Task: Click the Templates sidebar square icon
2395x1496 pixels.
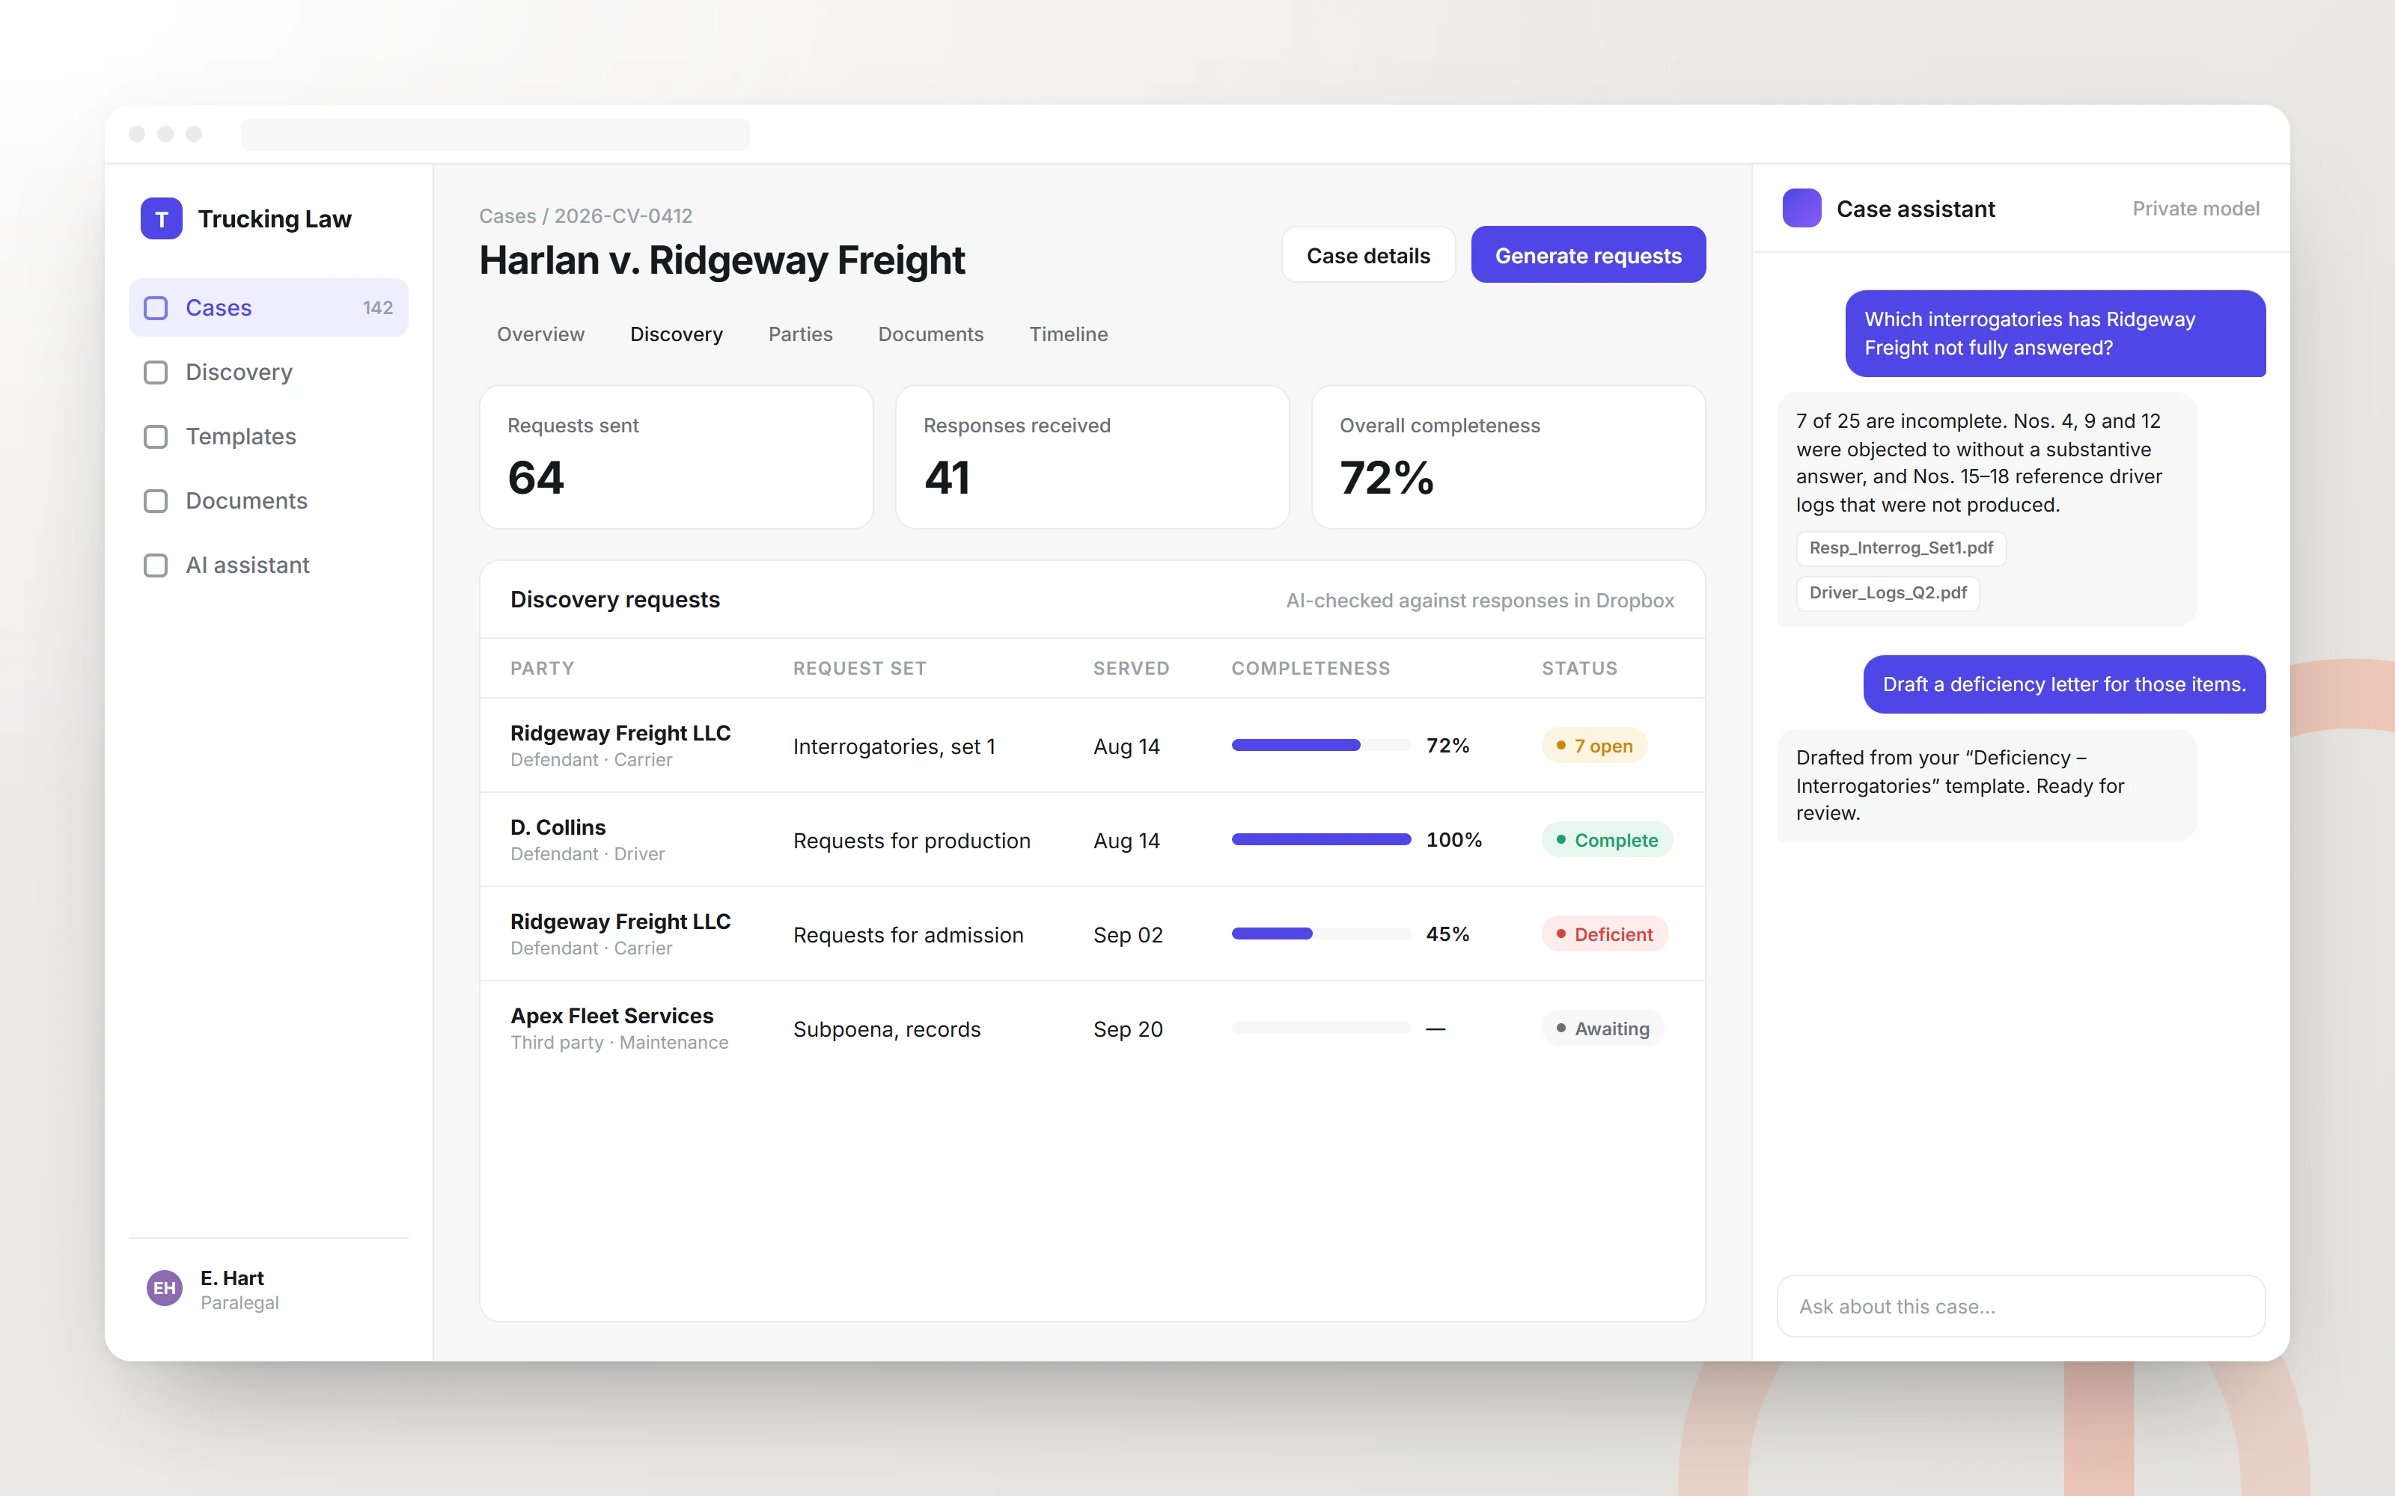Action: tap(156, 436)
